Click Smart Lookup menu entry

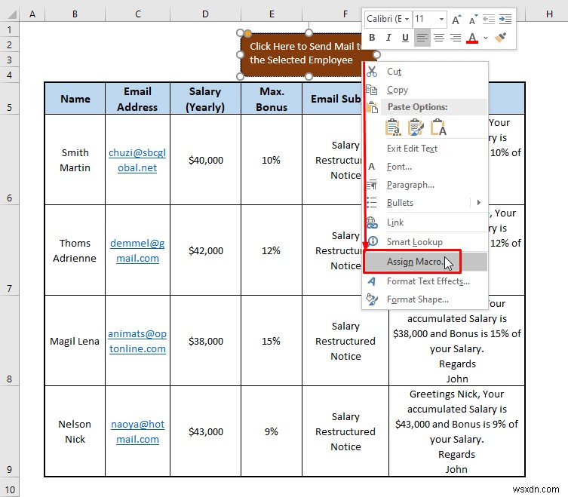425,242
